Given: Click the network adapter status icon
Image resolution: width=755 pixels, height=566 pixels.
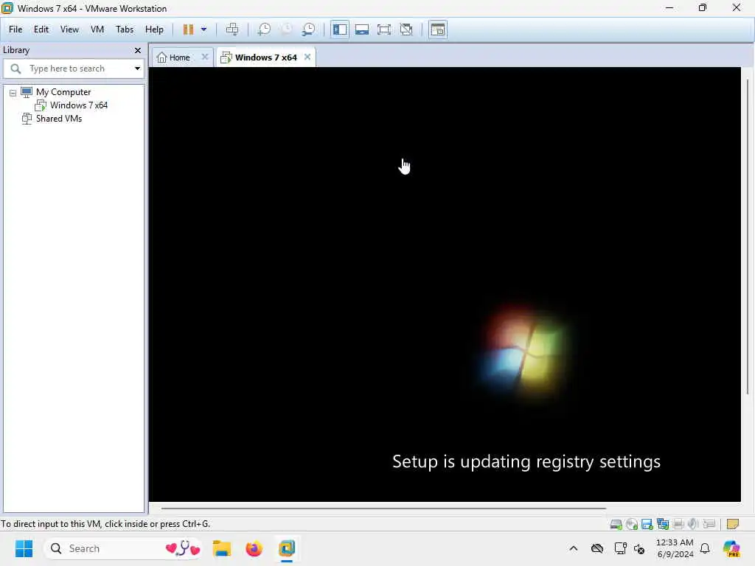Looking at the screenshot, I should click(663, 524).
